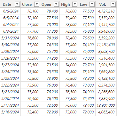Select the Close column header
The image size is (117, 116).
tap(30, 4)
